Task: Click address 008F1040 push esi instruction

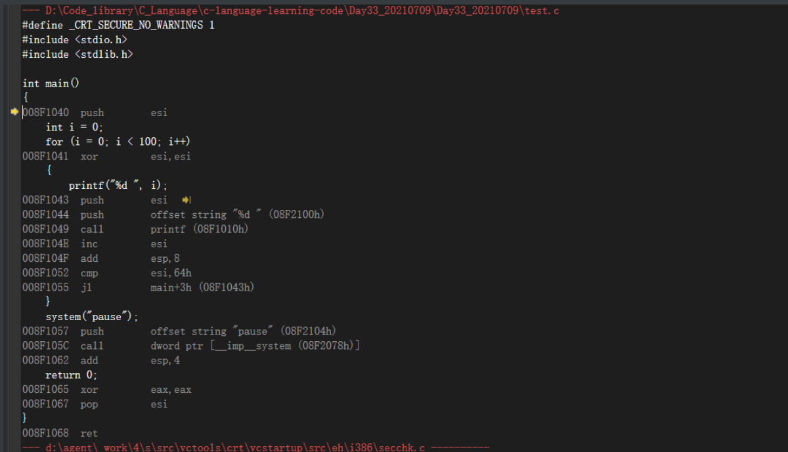Action: pyautogui.click(x=95, y=113)
